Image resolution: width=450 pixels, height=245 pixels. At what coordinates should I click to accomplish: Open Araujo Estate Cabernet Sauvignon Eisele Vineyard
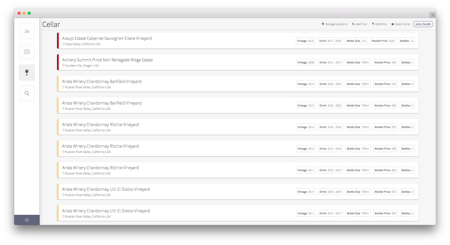(x=238, y=41)
